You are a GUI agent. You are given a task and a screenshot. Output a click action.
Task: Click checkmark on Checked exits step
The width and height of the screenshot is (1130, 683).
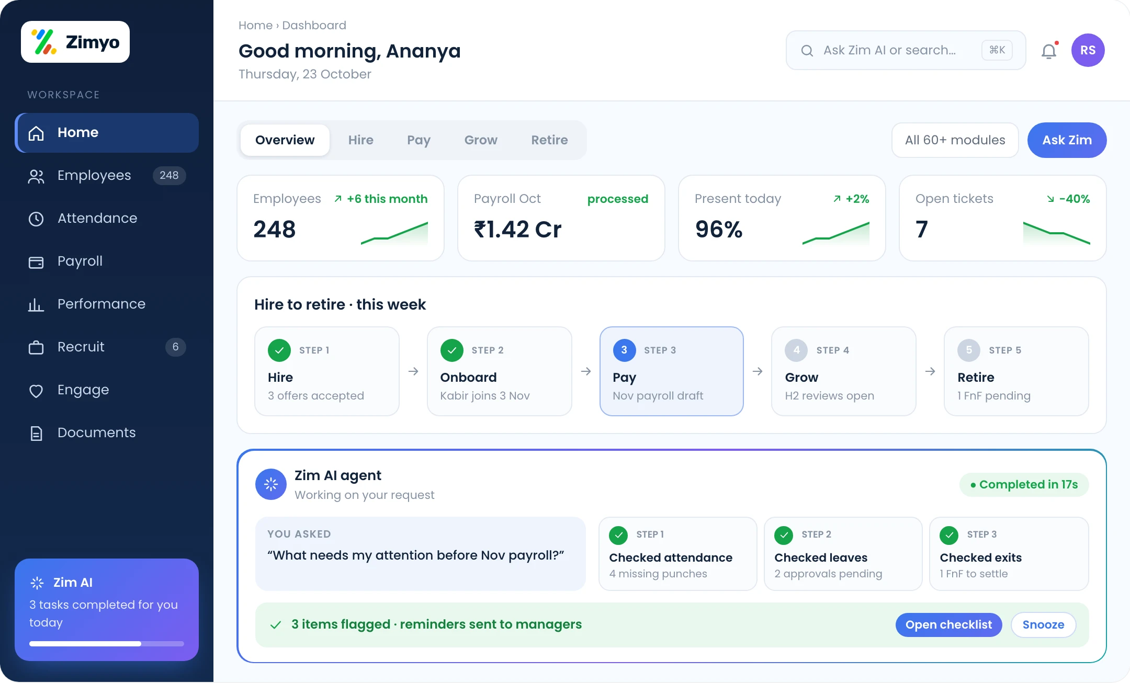tap(949, 535)
